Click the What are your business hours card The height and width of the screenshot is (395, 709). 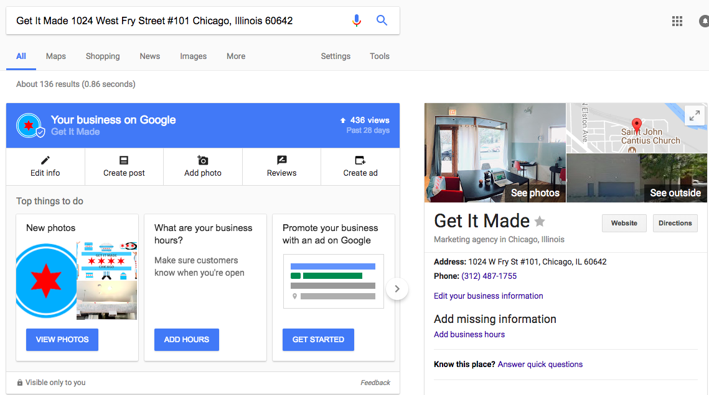pos(205,288)
